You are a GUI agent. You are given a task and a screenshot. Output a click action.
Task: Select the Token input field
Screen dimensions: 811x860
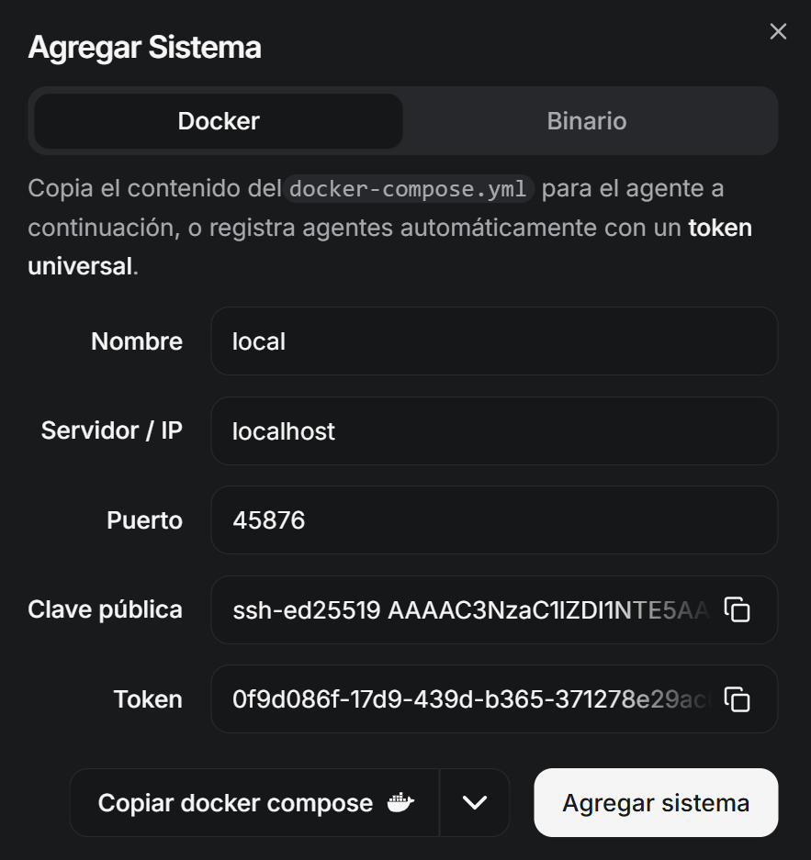[468, 699]
